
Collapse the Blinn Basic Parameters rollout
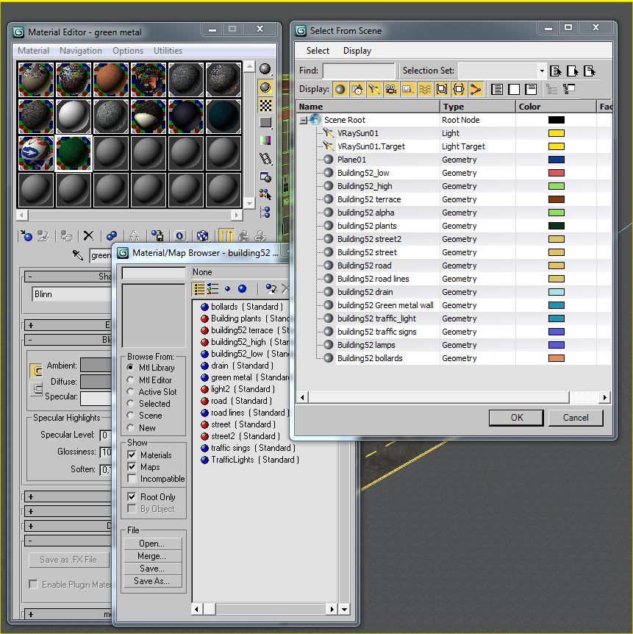click(x=68, y=340)
